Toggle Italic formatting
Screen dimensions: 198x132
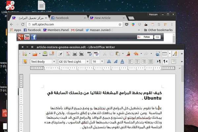pos(115,61)
